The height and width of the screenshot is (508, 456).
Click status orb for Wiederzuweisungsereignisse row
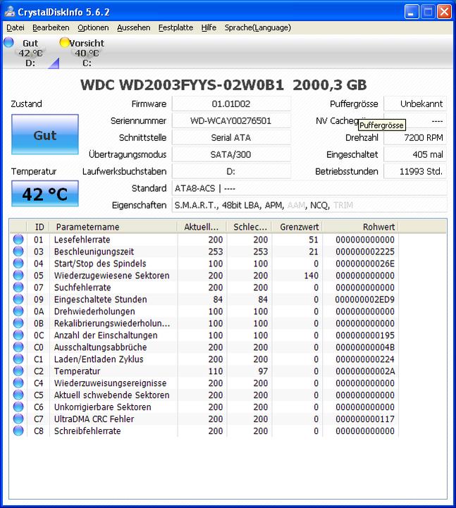tap(18, 383)
